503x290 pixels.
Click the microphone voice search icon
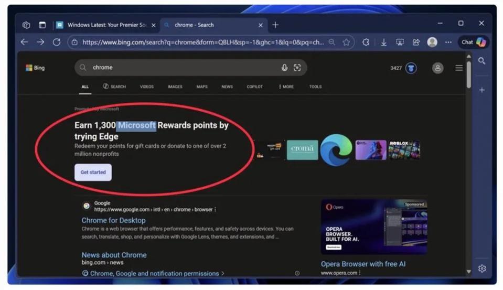(x=284, y=68)
